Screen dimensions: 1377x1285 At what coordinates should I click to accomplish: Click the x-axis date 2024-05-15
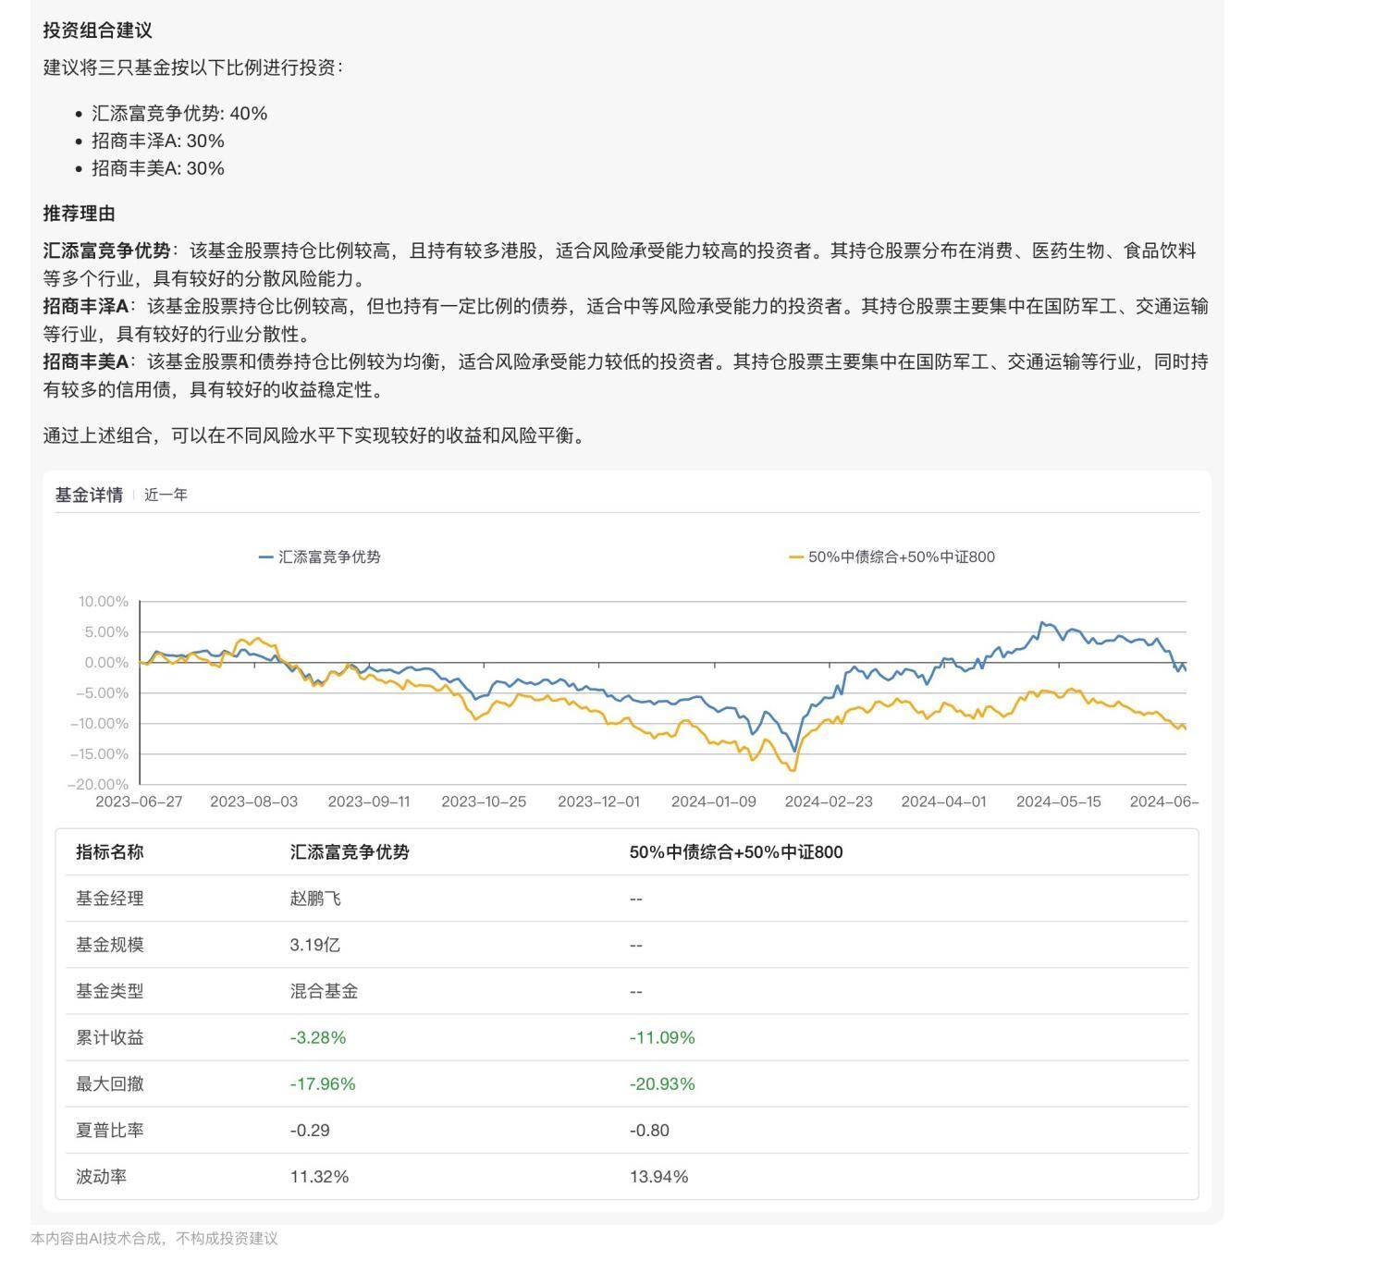(1059, 802)
